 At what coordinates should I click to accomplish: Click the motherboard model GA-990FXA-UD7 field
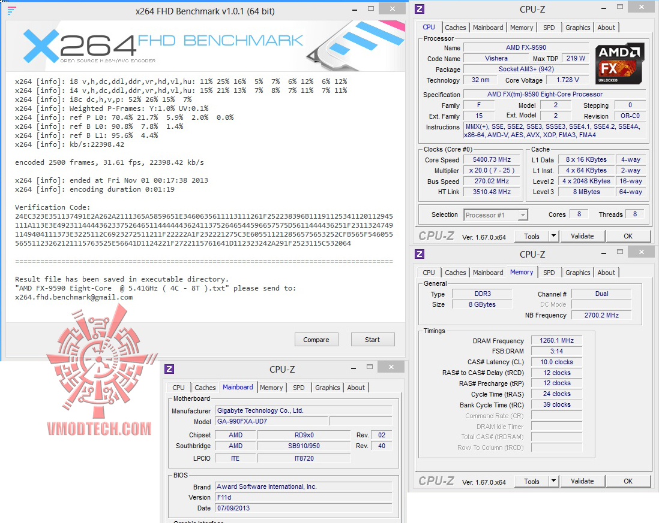(x=271, y=422)
